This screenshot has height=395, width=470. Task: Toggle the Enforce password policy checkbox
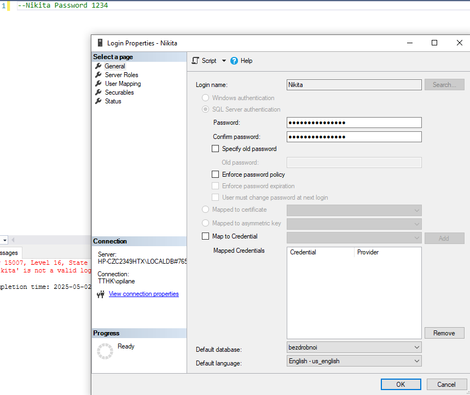215,175
